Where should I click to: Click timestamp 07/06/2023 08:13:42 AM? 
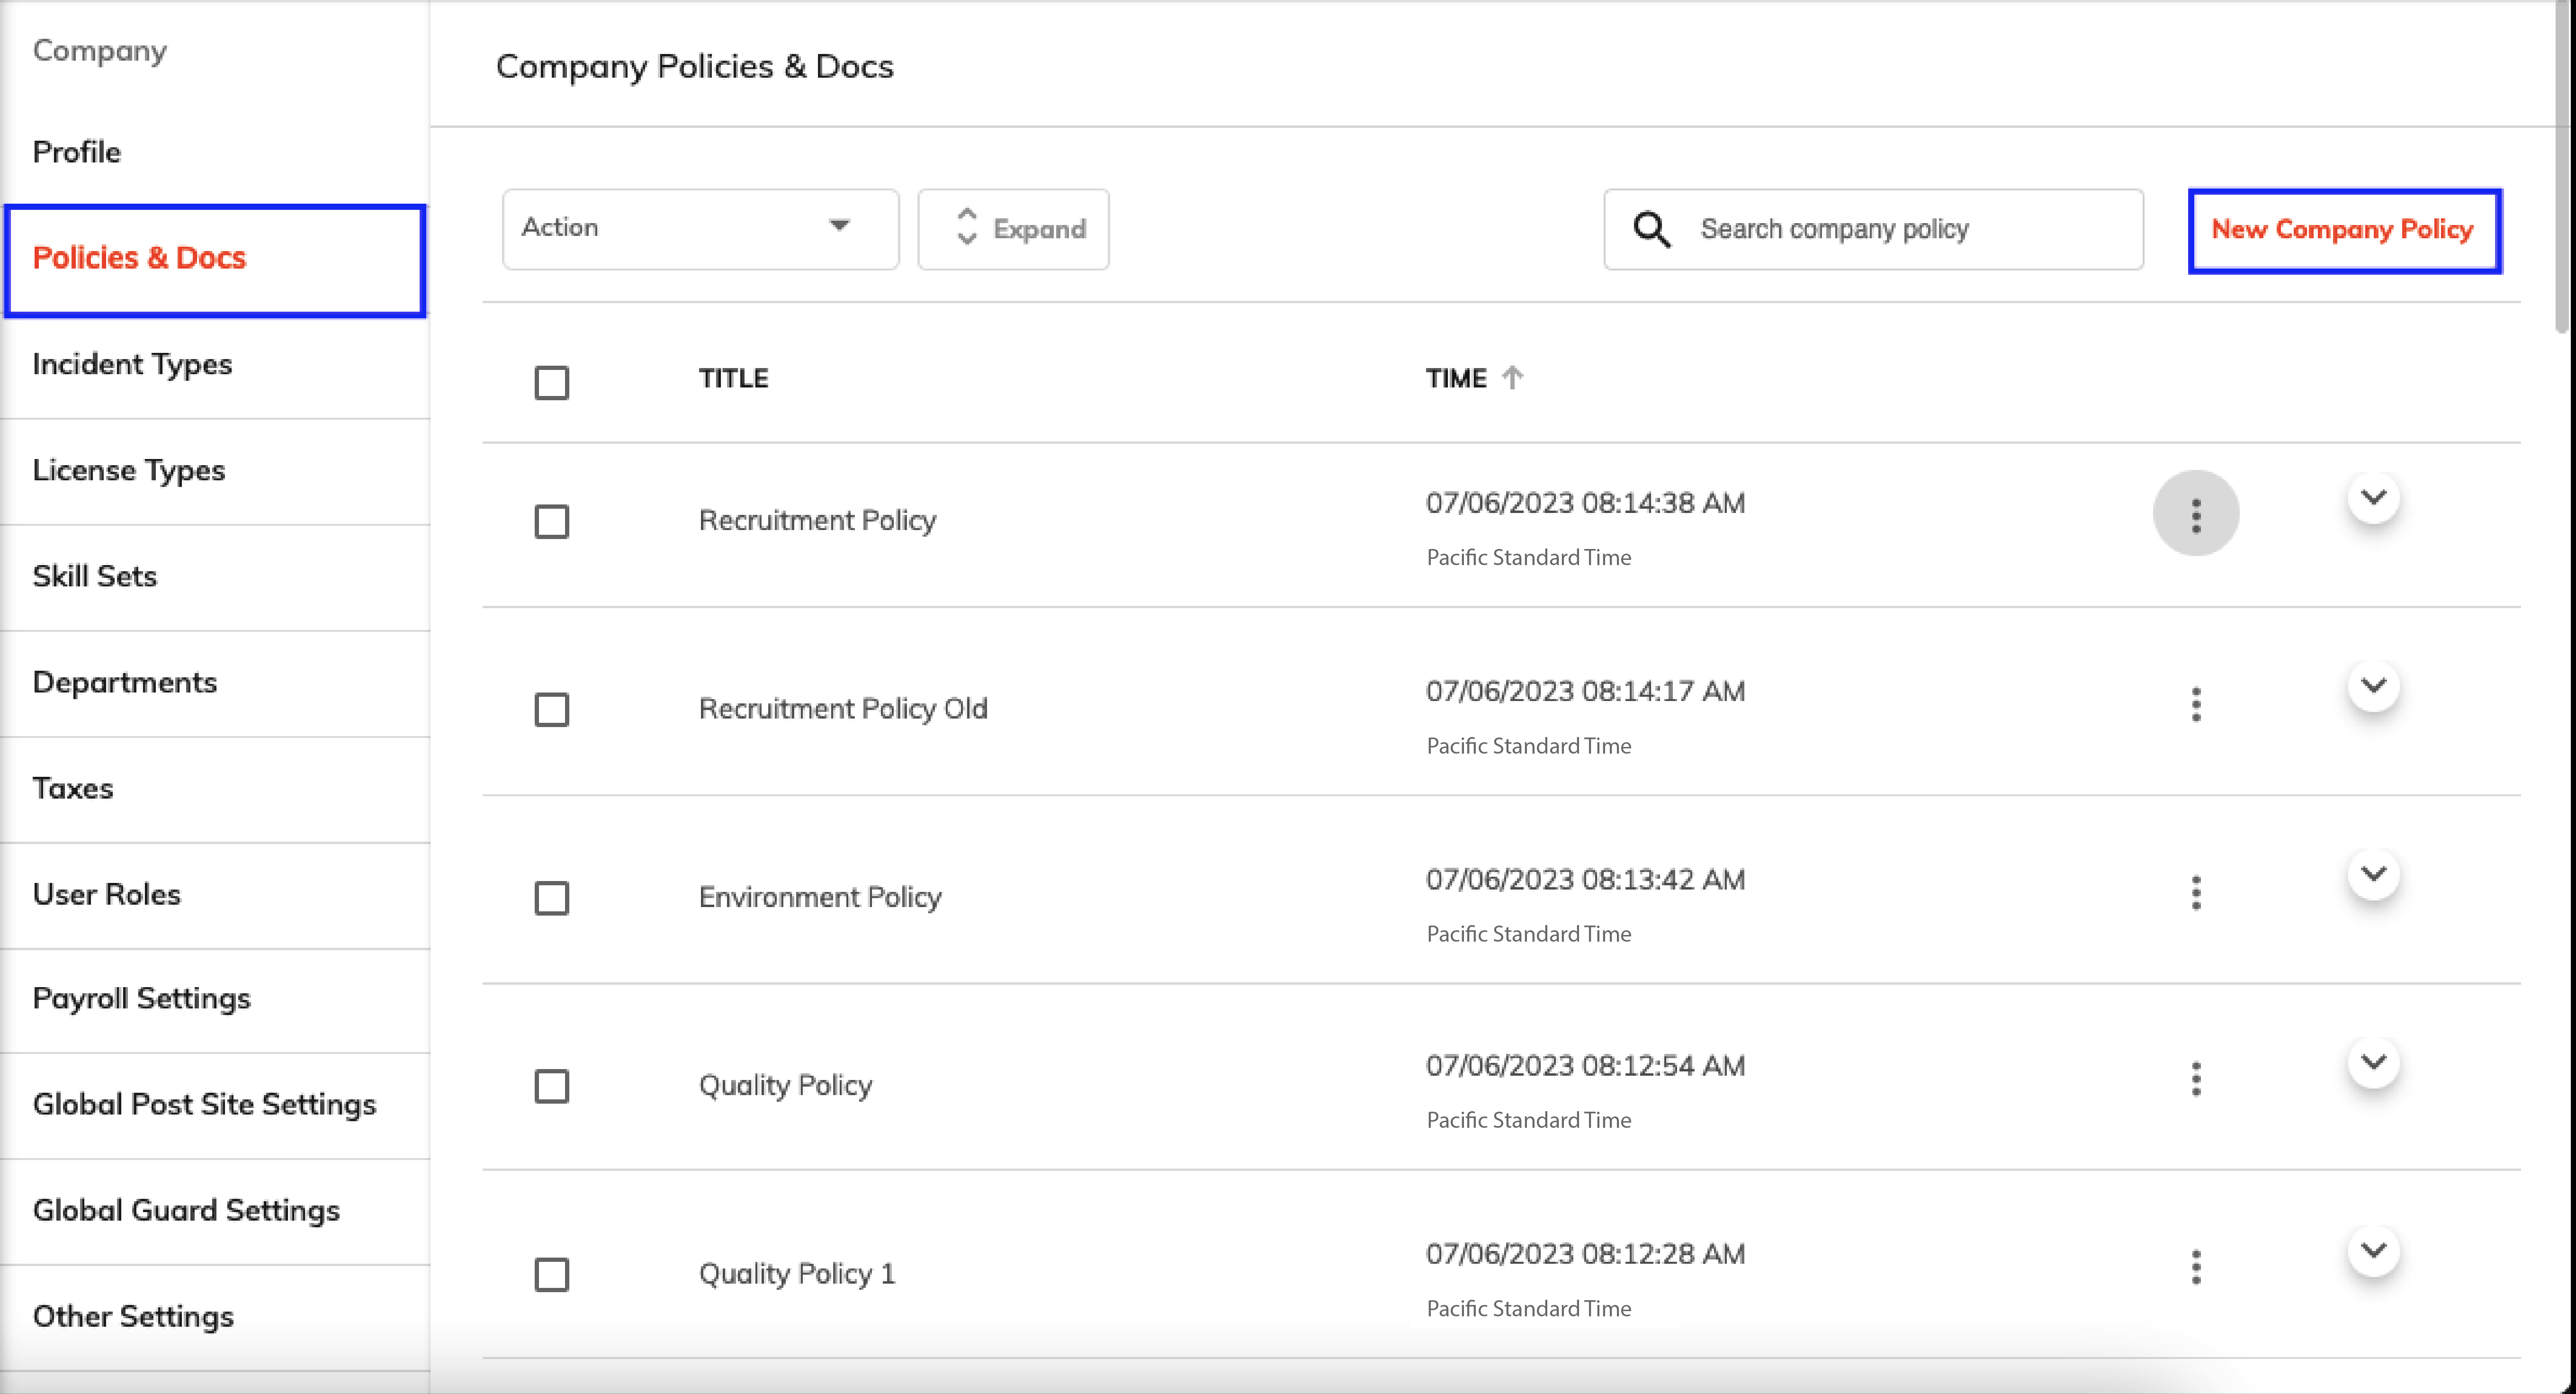1585,879
